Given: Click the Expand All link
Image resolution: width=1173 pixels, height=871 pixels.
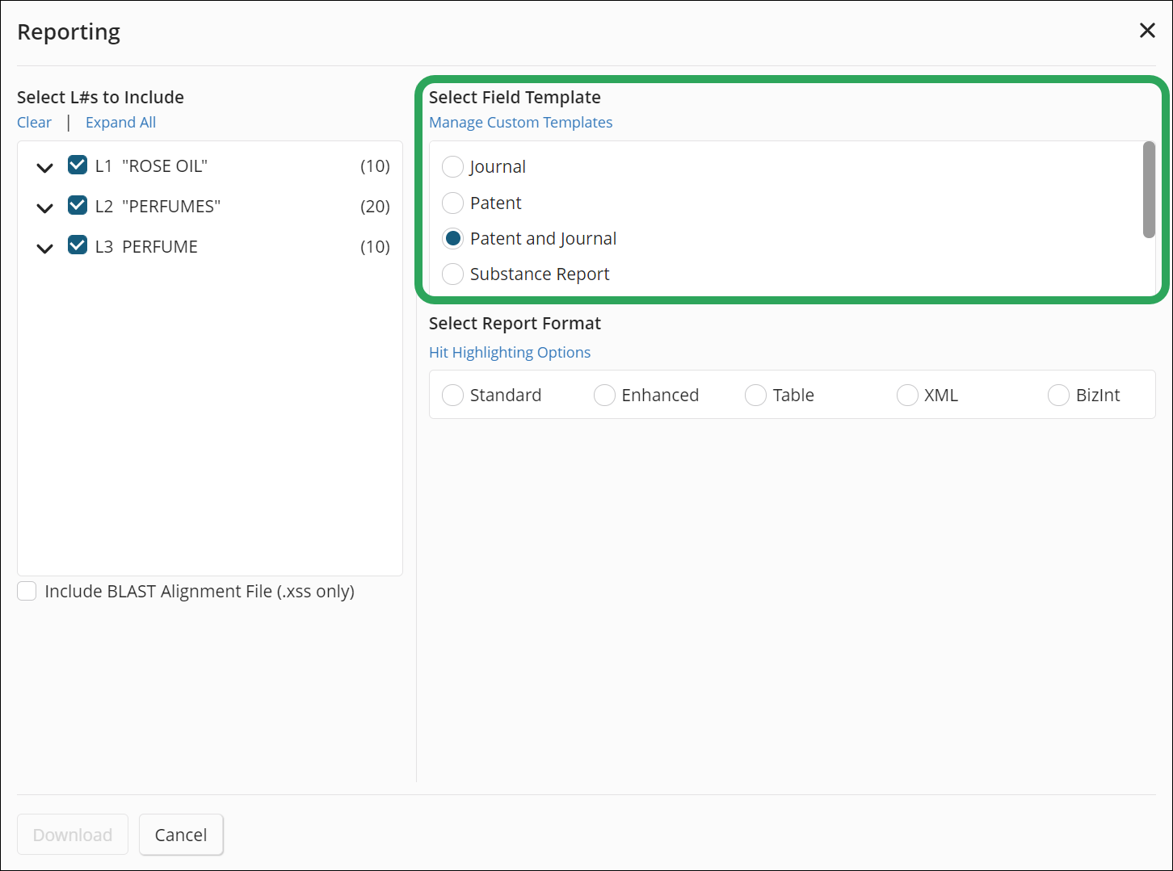Looking at the screenshot, I should click(120, 122).
